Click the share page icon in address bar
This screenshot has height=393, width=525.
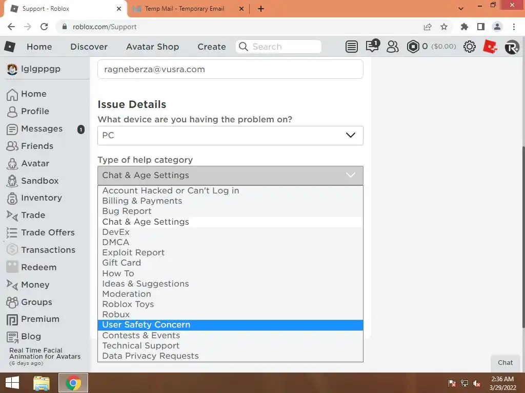pos(428,27)
